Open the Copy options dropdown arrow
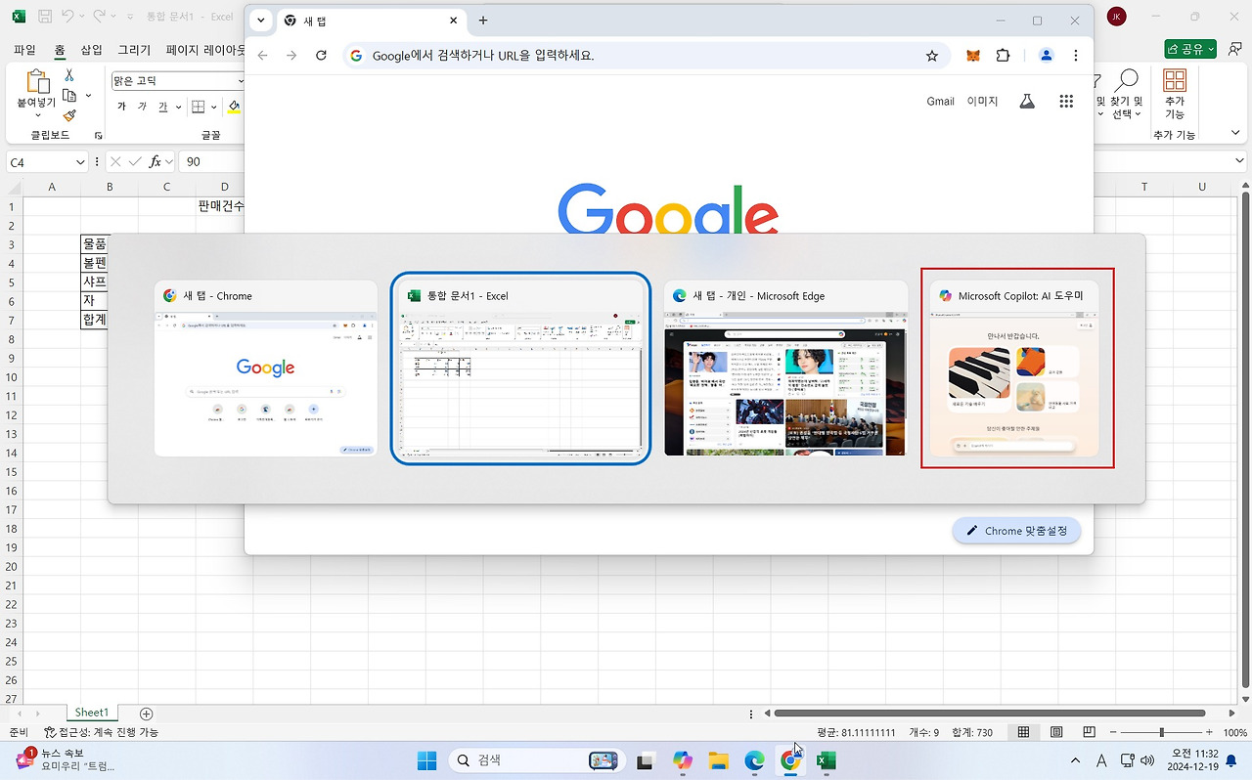Screen dimensions: 1252x780 click(x=88, y=96)
